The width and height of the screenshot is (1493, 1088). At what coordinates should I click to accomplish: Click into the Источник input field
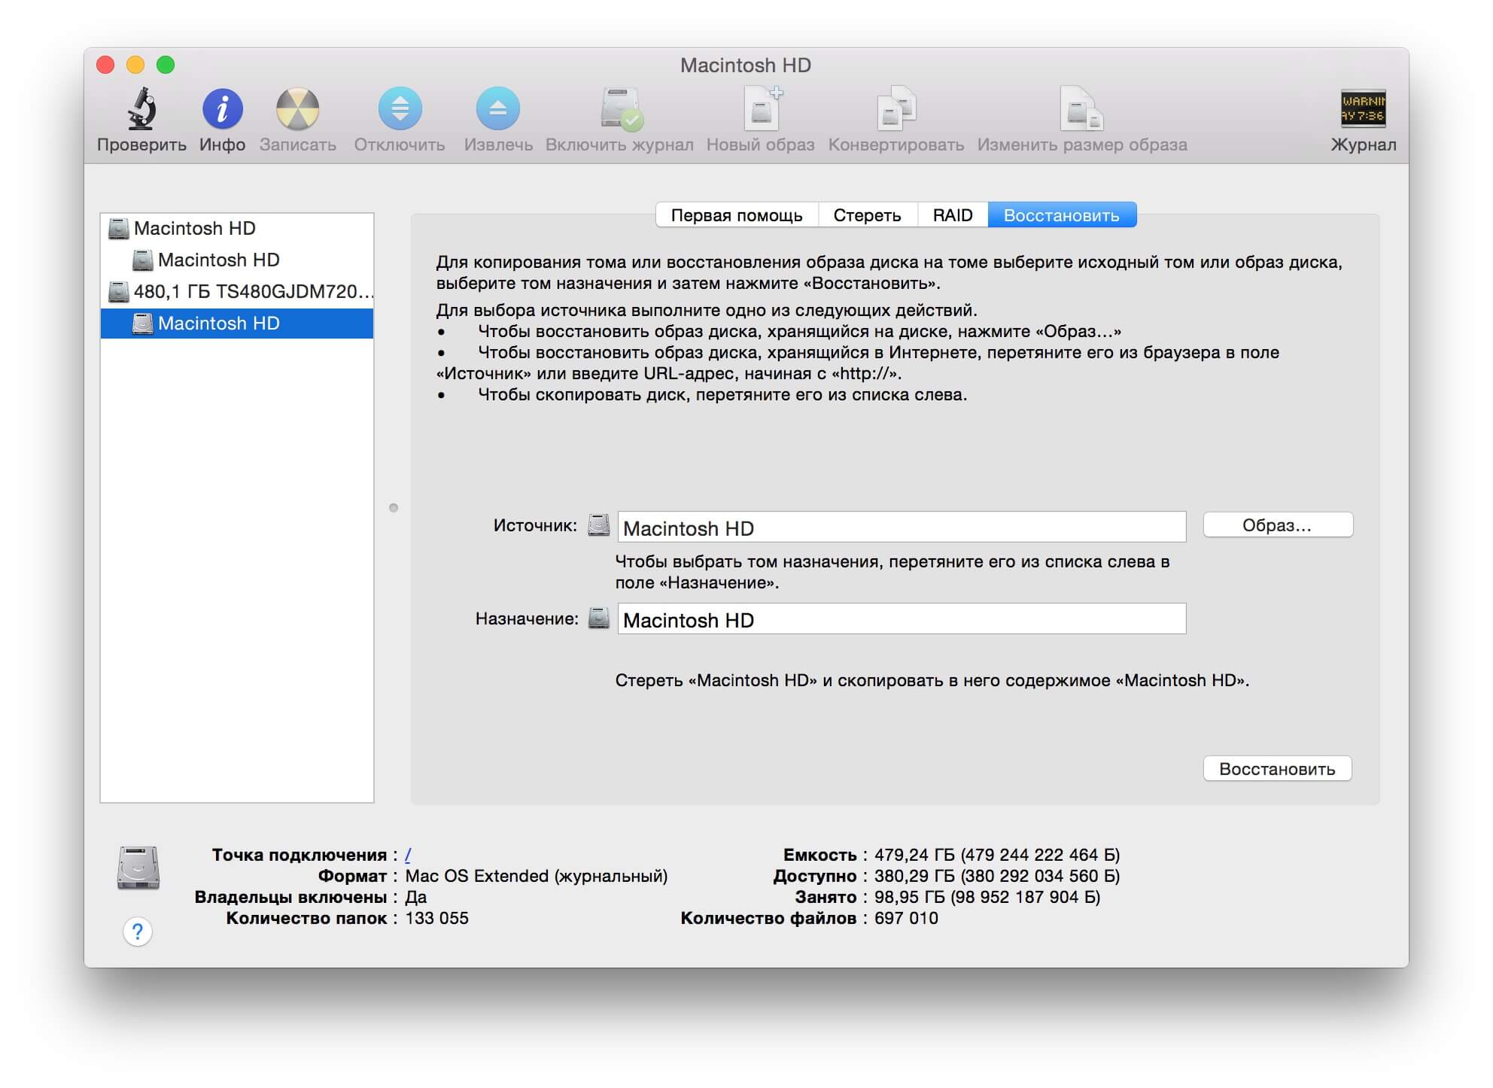coord(902,527)
